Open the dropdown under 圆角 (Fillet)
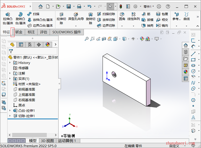Viewport: 201px width, 148px height. [122, 26]
